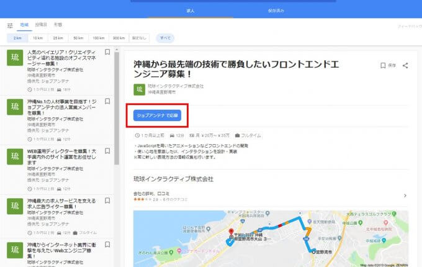Click the 琉 logo on Webエンジニア card

pyautogui.click(x=15, y=250)
